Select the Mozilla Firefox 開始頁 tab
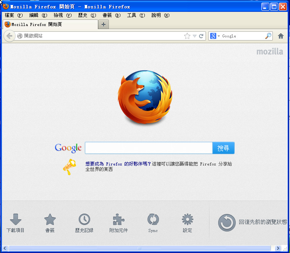Screen dimensions: 290x253 click(x=50, y=24)
